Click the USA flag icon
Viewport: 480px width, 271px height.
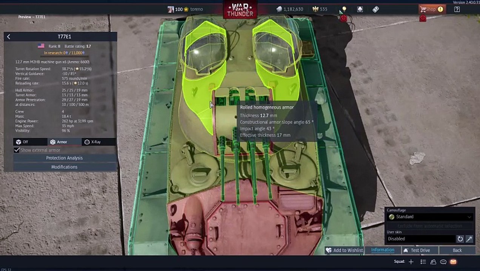41,46
